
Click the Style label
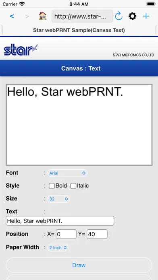click(12, 186)
